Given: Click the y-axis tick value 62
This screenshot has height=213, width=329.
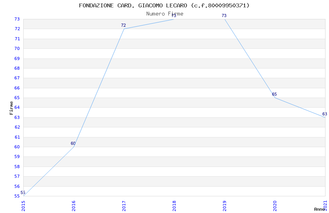Looking at the screenshot, I should coord(17,127).
